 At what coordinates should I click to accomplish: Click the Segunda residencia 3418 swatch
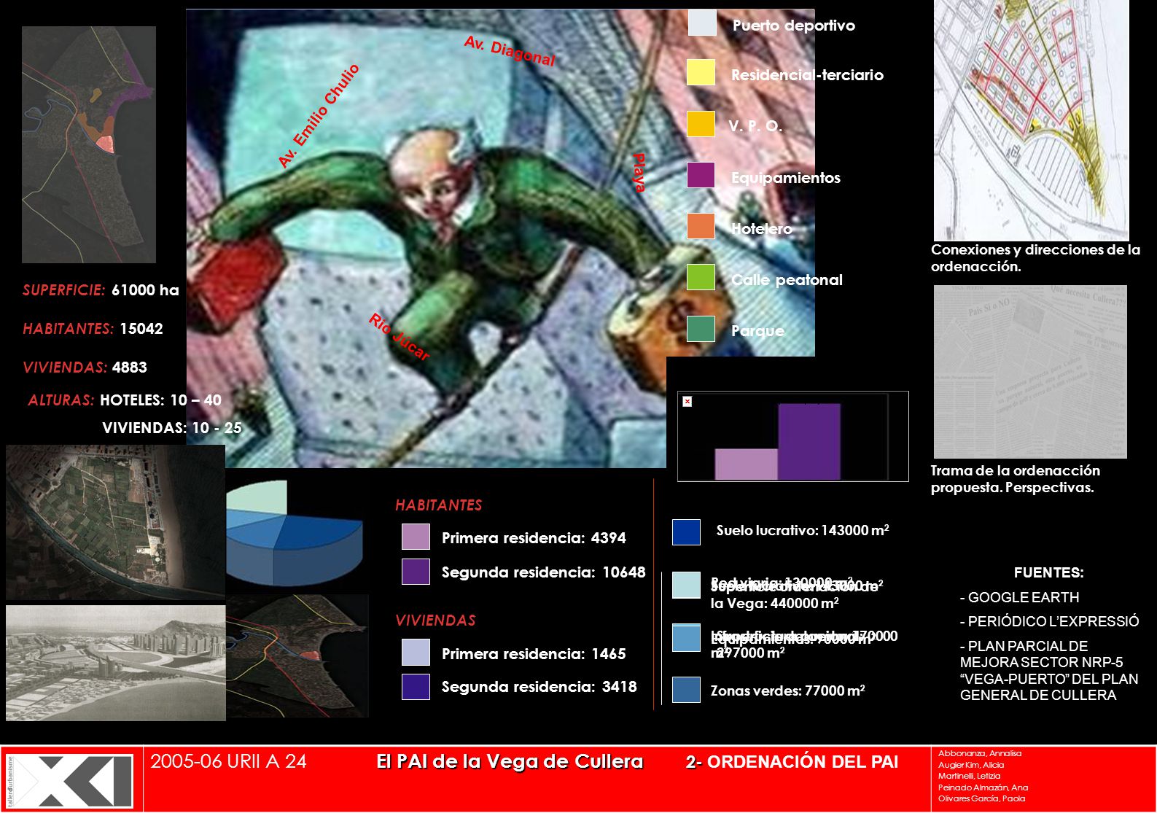tap(416, 687)
